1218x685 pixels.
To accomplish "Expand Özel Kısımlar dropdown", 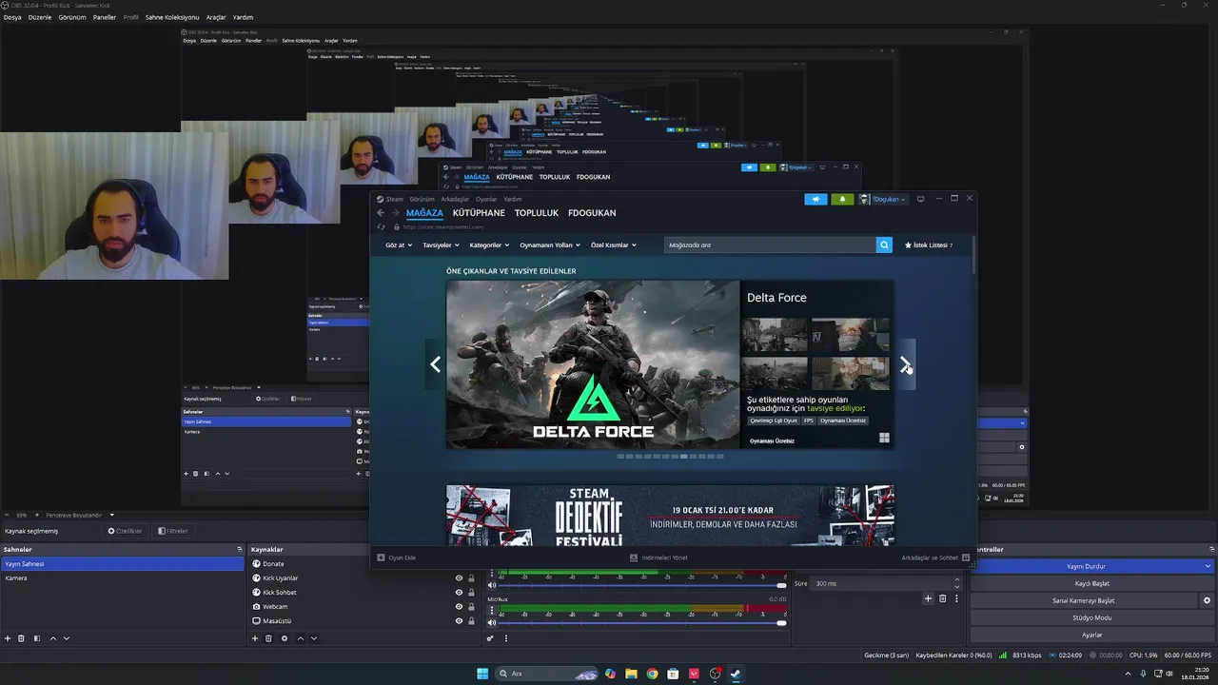I will (614, 245).
